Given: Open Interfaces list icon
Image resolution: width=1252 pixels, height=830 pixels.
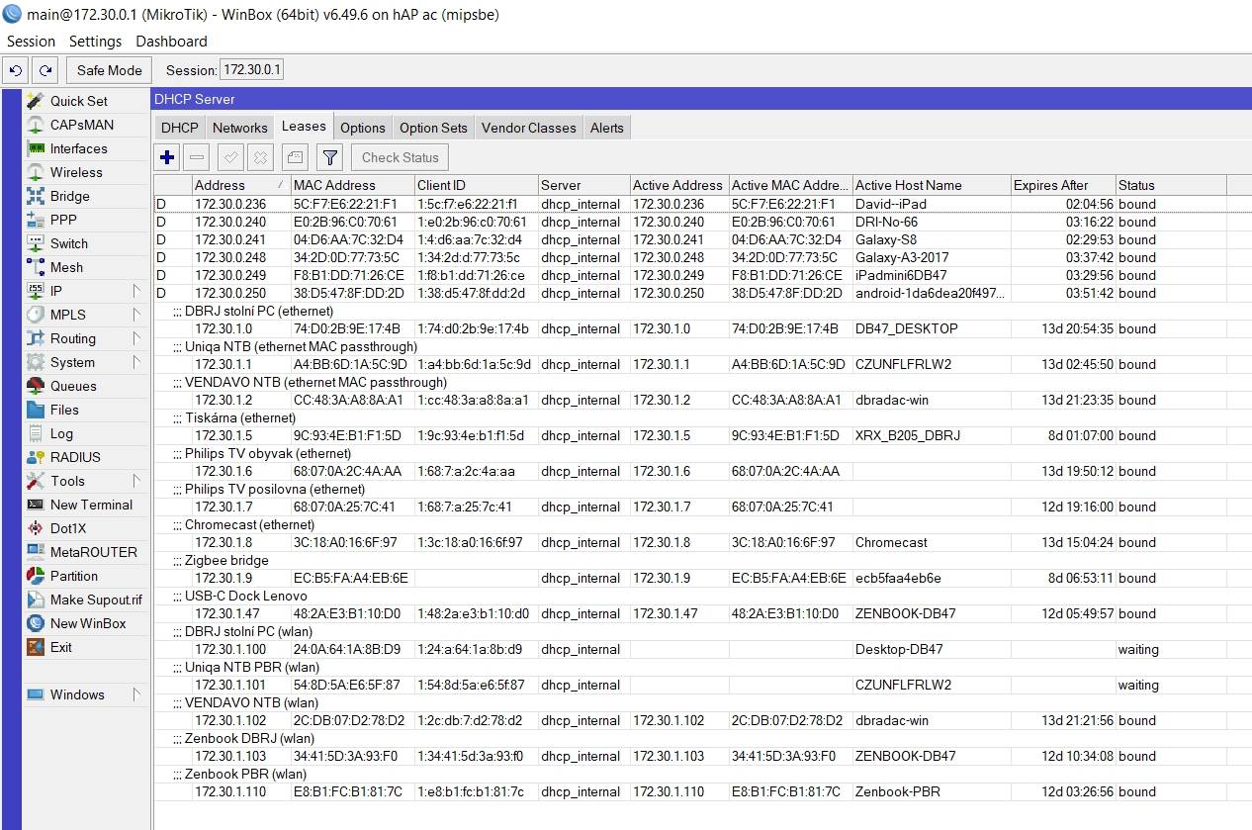Looking at the screenshot, I should click(x=36, y=148).
